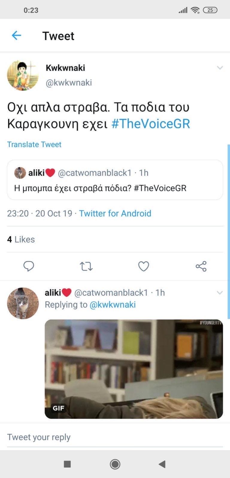Screen dimensions: 230x478
Task: Expand options chevron on aliki's reply
Action: pos(220,293)
